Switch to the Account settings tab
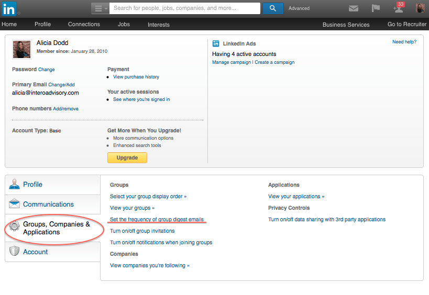This screenshot has height=295, width=429. [52, 252]
